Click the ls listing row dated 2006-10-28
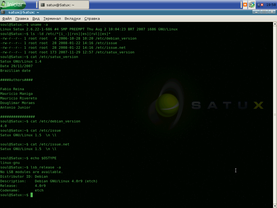Image resolution: width=277 pixels, height=208 pixels. (x=68, y=38)
